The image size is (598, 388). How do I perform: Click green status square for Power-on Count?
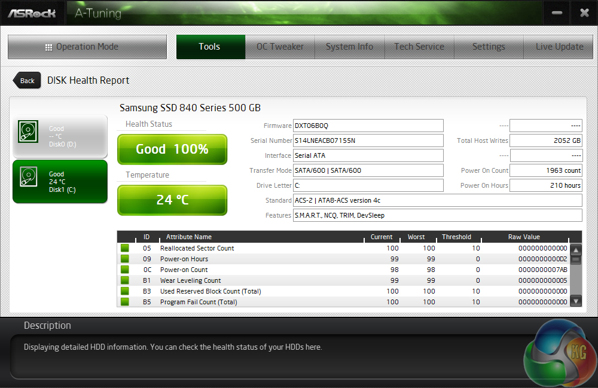[x=125, y=270]
